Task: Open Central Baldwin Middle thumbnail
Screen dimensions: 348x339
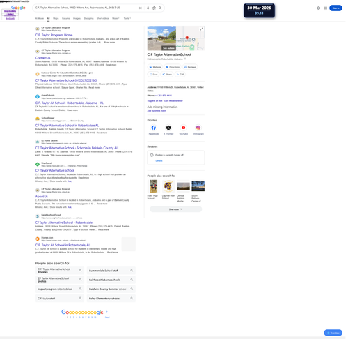Action: click(183, 186)
